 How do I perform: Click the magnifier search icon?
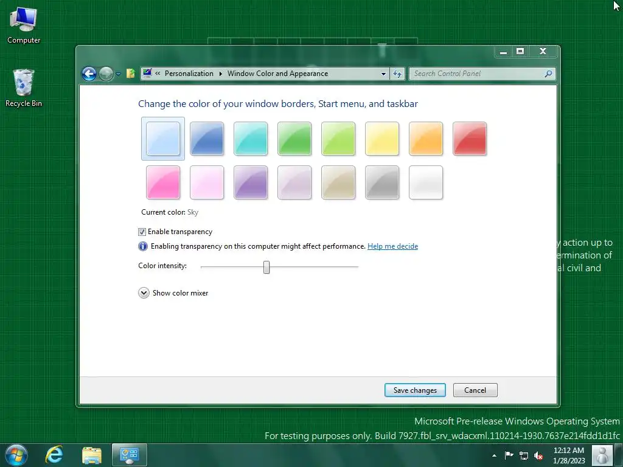click(x=548, y=74)
